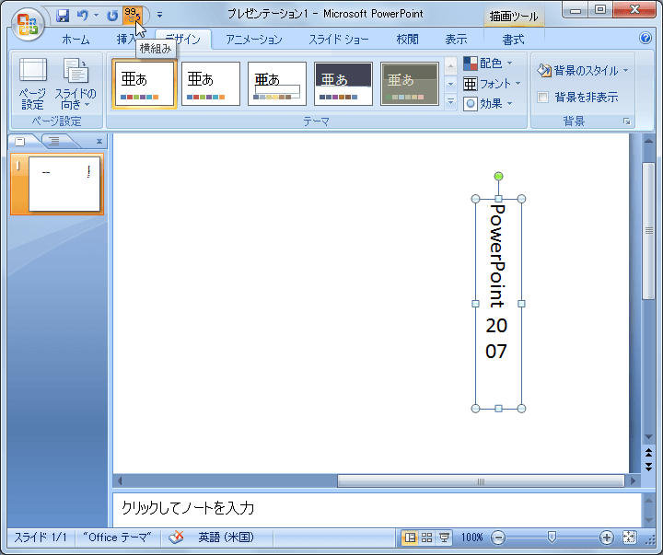This screenshot has height=555, width=663.
Task: Click the 100% zoom level
Action: tap(471, 538)
